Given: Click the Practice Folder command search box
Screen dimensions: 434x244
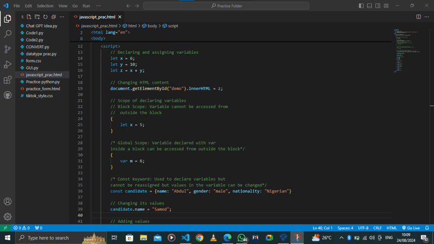Looking at the screenshot, I should [x=226, y=6].
